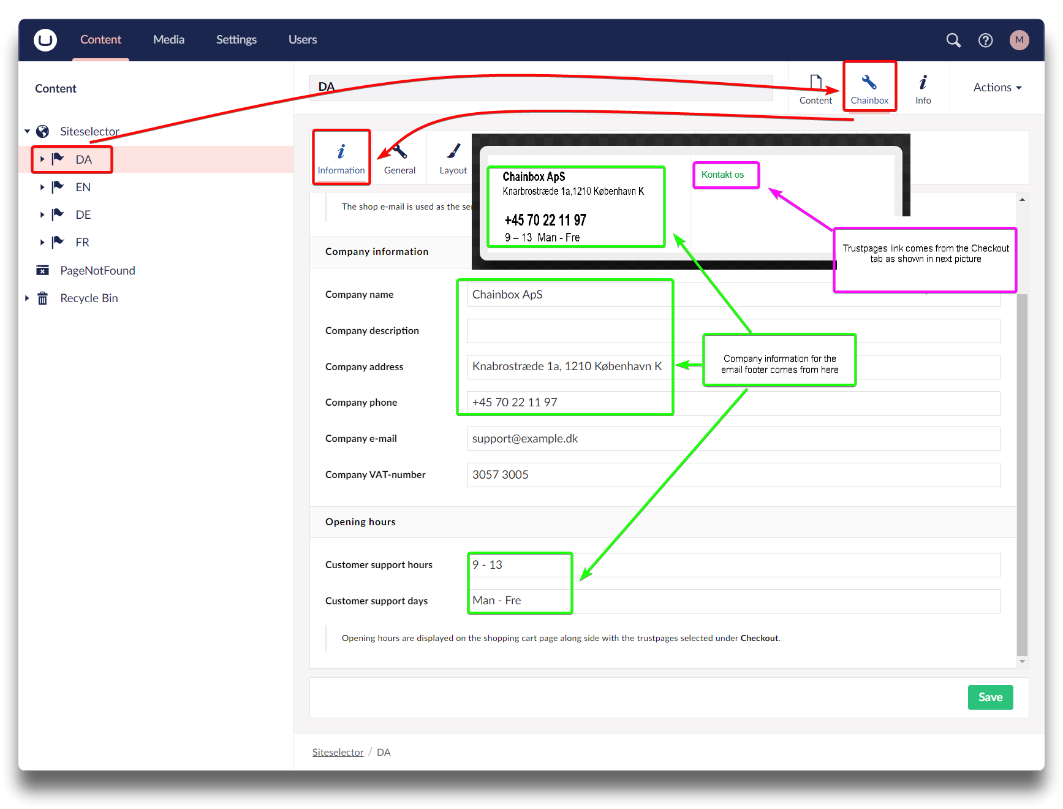The height and width of the screenshot is (809, 1063).
Task: Expand the Recycle Bin node
Action: click(27, 298)
